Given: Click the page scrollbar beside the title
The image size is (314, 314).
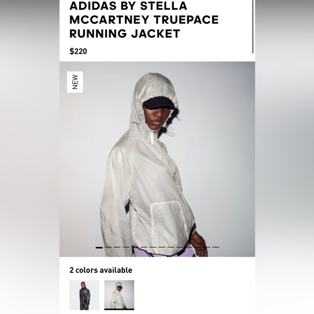Looking at the screenshot, I should click(253, 27).
